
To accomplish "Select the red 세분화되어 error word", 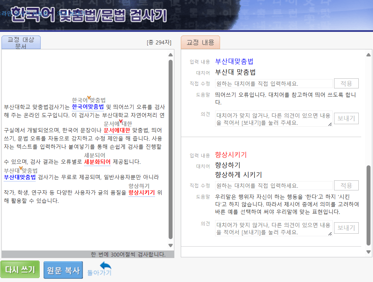I will tap(97, 162).
